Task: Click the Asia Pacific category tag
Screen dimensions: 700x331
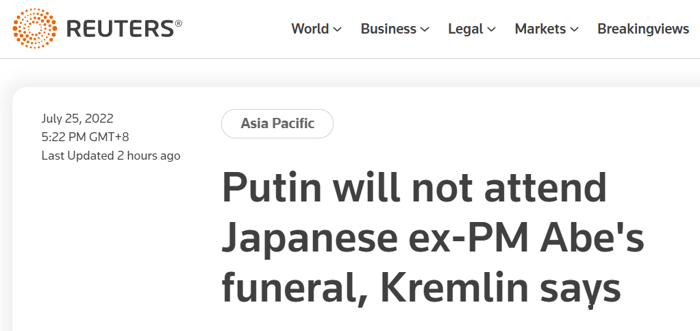Action: 277,124
